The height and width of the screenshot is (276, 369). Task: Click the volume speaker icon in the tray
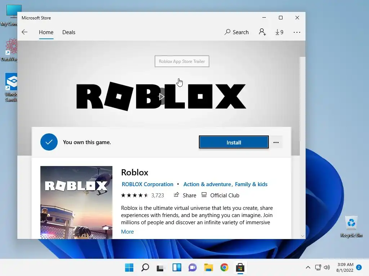pyautogui.click(x=326, y=267)
